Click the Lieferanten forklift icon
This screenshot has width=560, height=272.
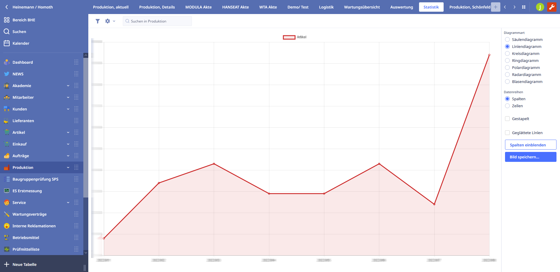(7, 121)
